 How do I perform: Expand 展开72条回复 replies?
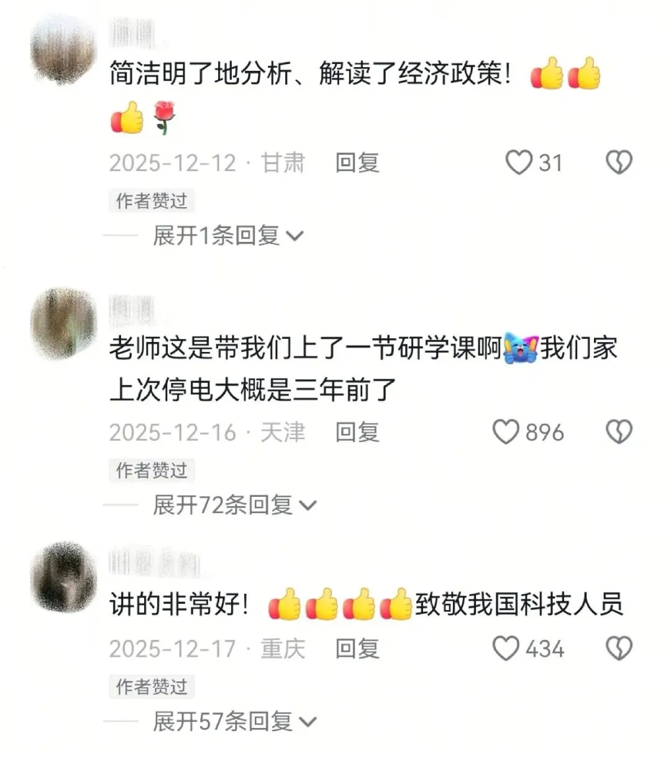(235, 505)
